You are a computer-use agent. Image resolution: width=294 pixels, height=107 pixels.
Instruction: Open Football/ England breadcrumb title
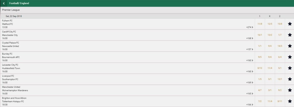click(19, 3)
